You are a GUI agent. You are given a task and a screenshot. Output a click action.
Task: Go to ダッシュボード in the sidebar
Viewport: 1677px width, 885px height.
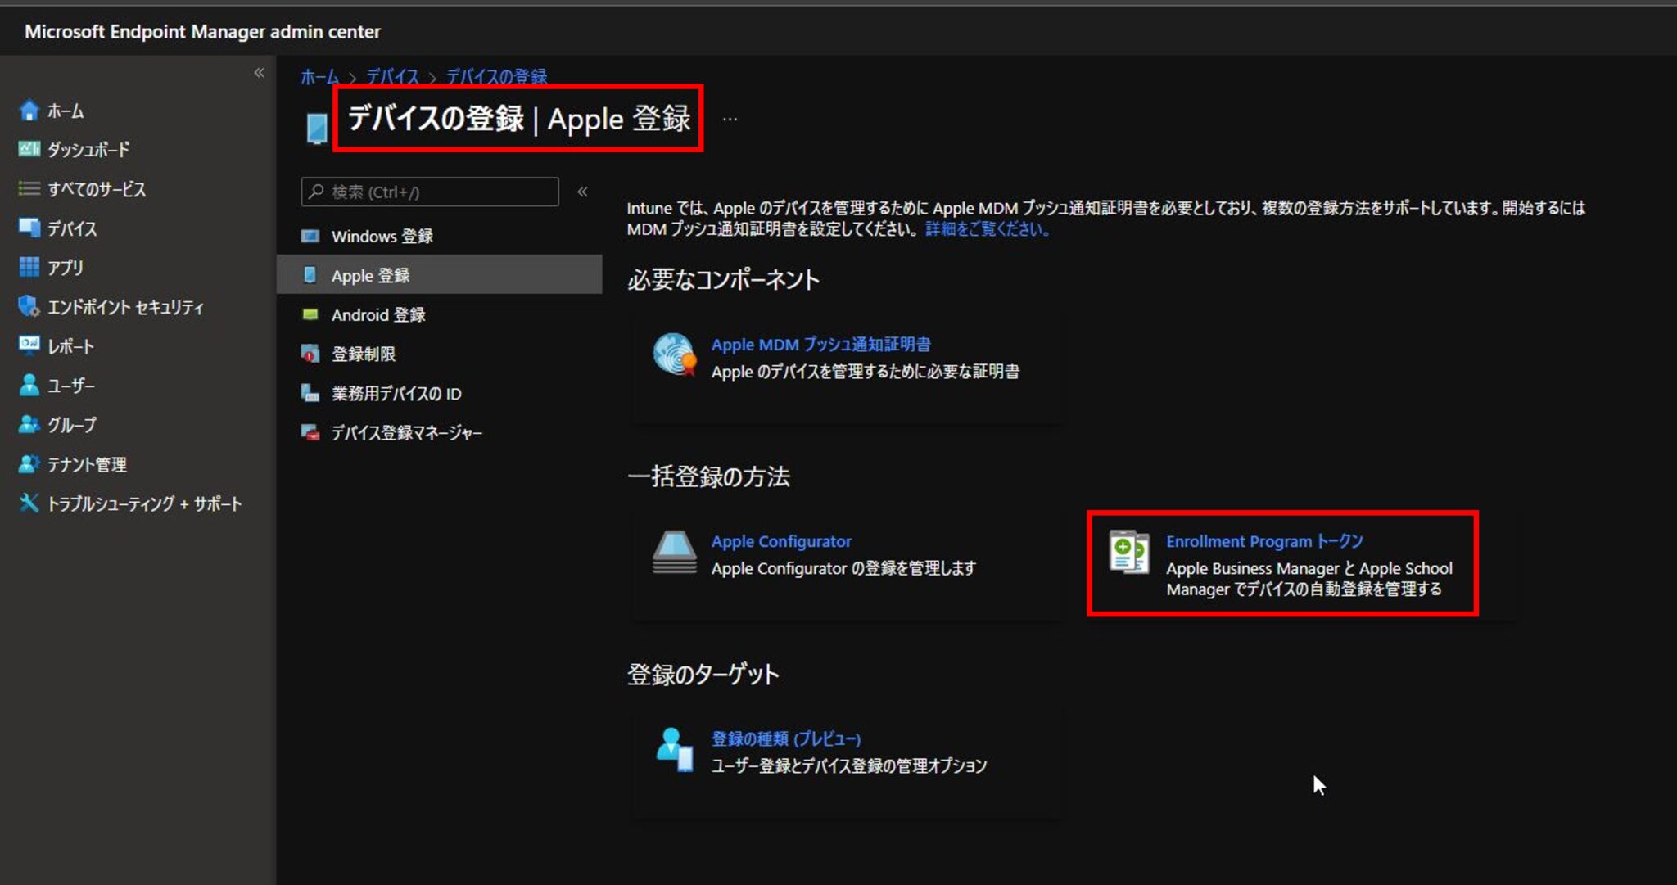(x=88, y=150)
